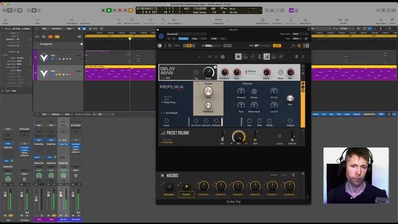Open the Guitar Rig logo menu

click(160, 45)
